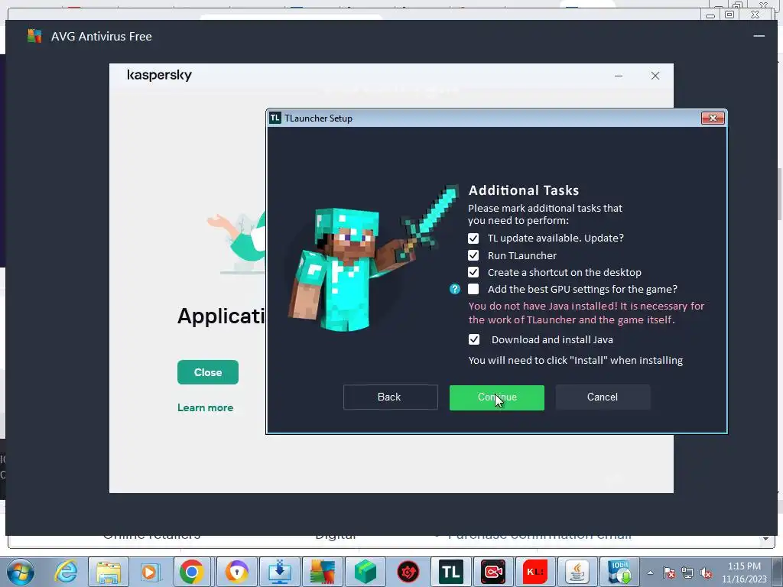Enable 'Add the best GPU settings' checkbox
Viewport: 783px width, 587px height.
pyautogui.click(x=473, y=289)
